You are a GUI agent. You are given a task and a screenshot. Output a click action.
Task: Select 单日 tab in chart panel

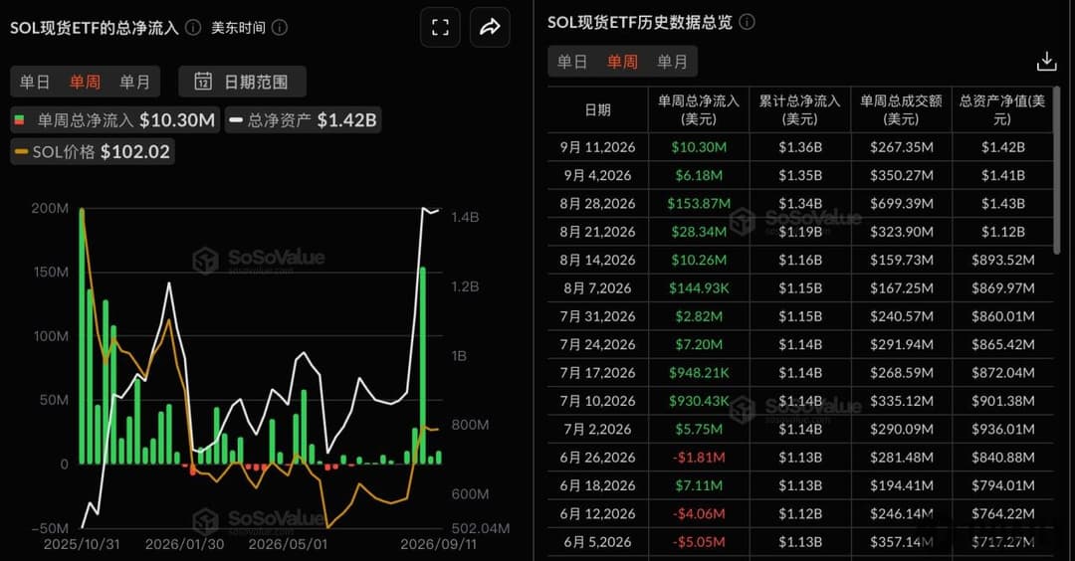click(35, 83)
